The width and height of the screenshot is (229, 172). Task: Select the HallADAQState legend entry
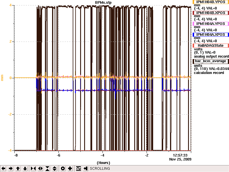[211, 46]
